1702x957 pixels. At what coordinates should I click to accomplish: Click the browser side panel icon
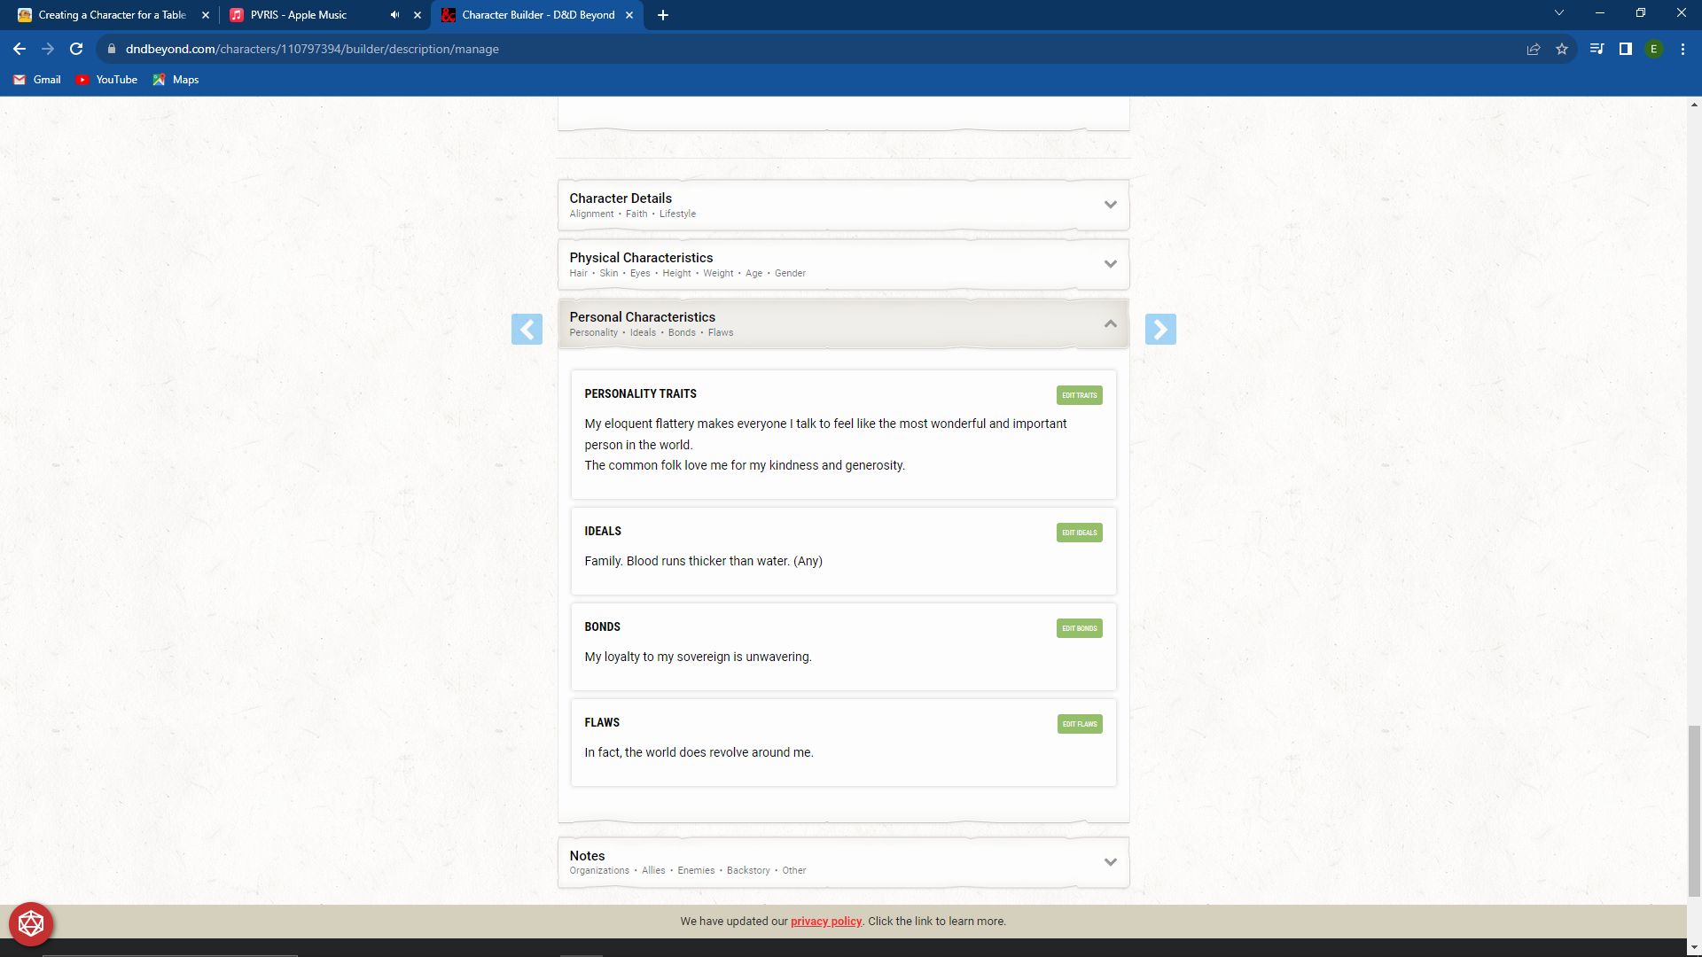pos(1626,49)
